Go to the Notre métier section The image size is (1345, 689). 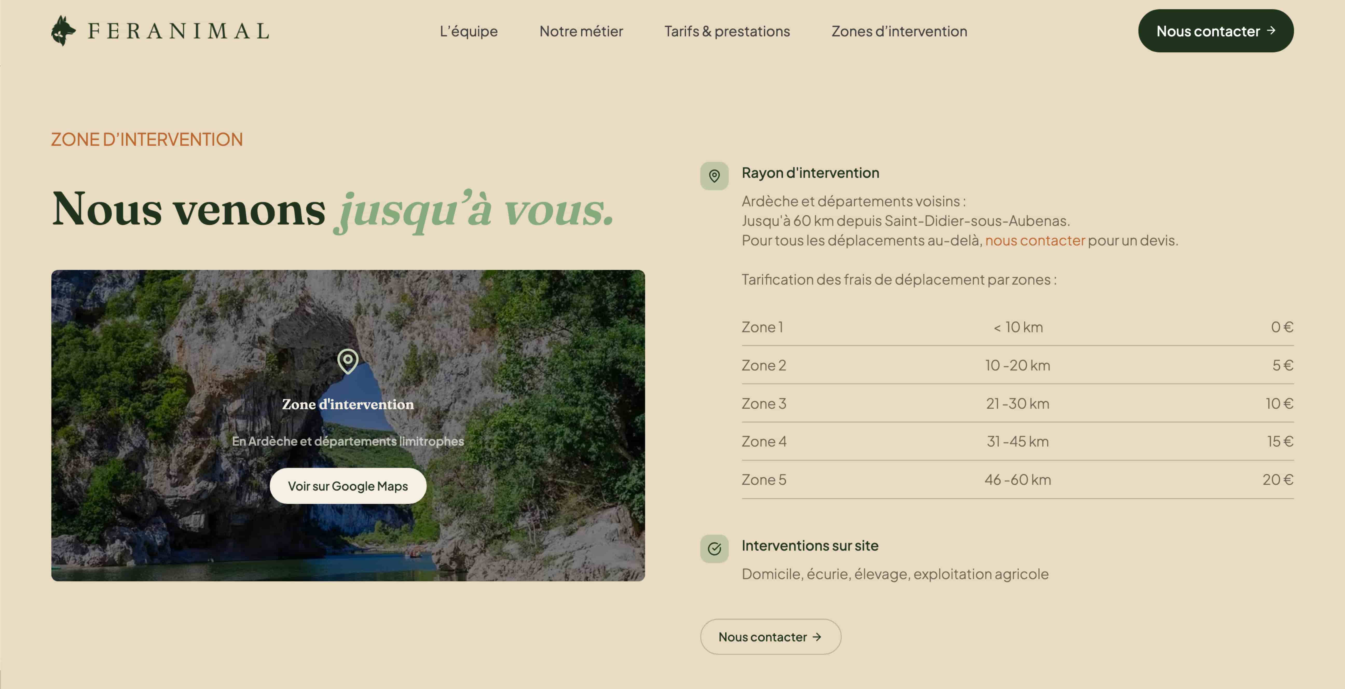click(581, 31)
